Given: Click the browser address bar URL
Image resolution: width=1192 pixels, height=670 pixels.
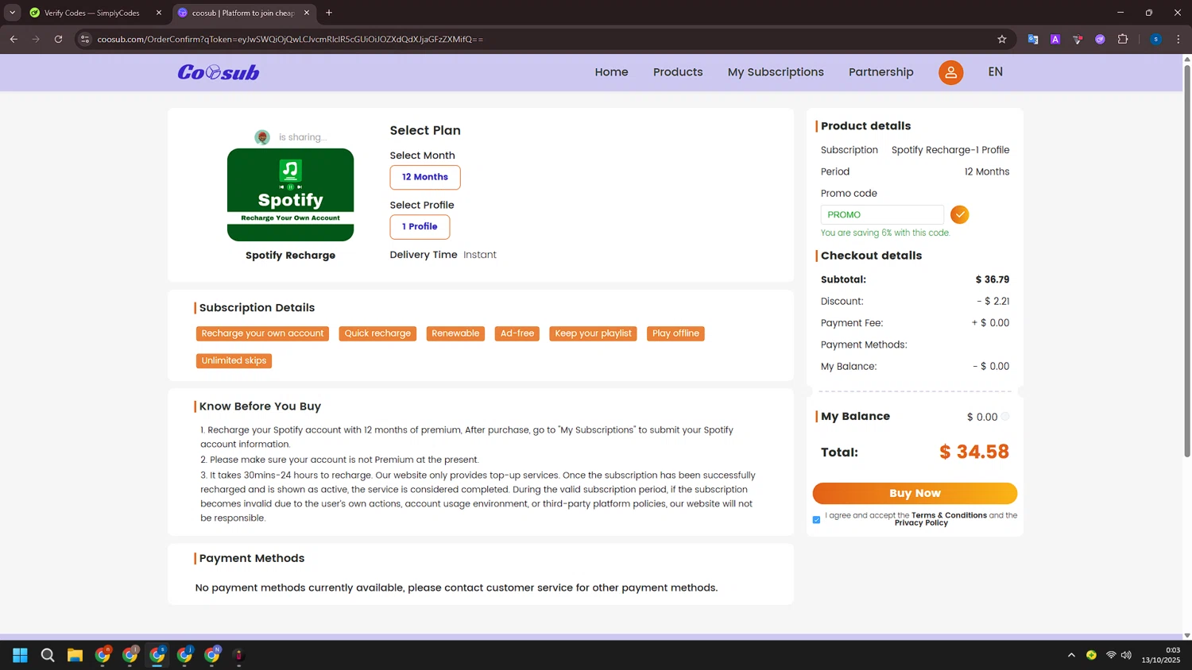Looking at the screenshot, I should click(290, 39).
